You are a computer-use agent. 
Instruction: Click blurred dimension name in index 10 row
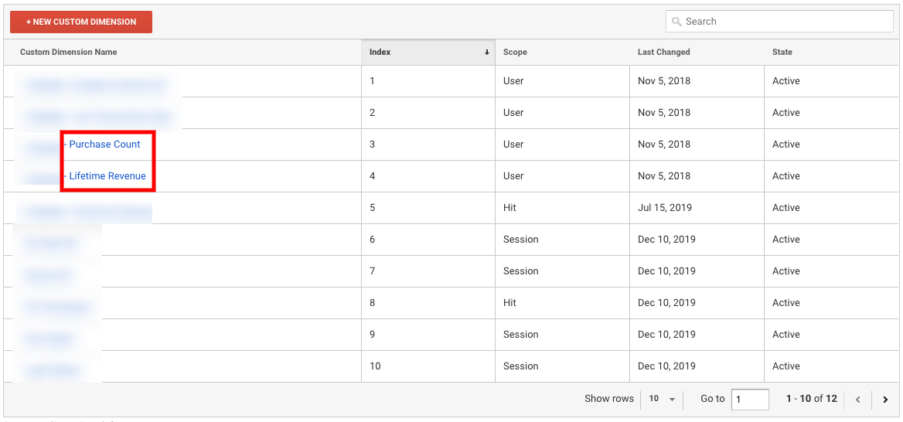pos(53,371)
